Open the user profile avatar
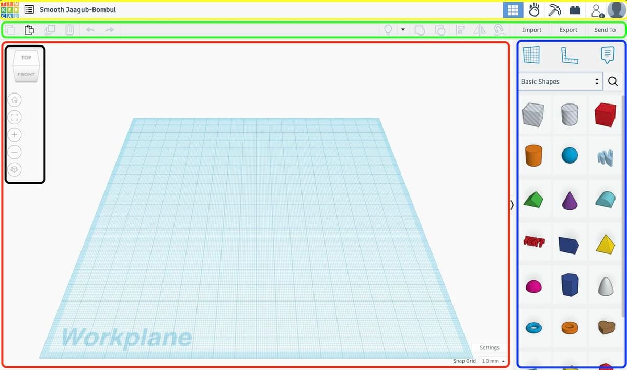 click(617, 10)
